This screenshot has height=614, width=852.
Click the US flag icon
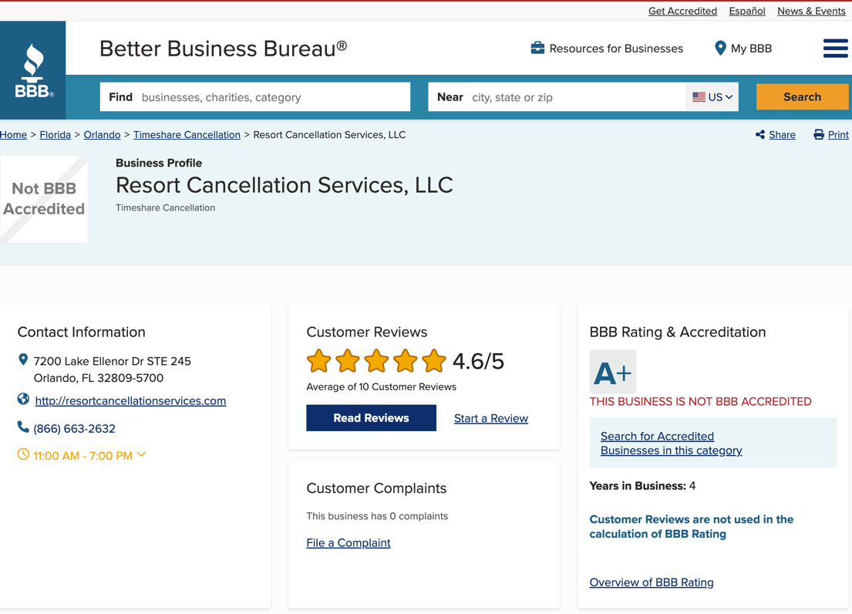pyautogui.click(x=699, y=96)
